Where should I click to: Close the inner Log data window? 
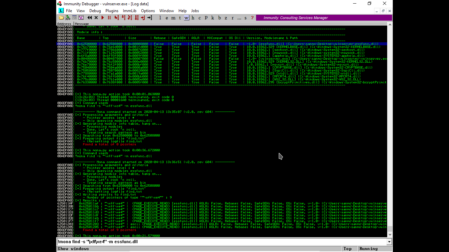[x=390, y=11]
